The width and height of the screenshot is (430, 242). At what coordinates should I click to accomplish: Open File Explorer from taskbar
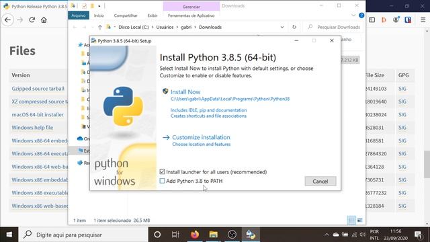[214, 235]
